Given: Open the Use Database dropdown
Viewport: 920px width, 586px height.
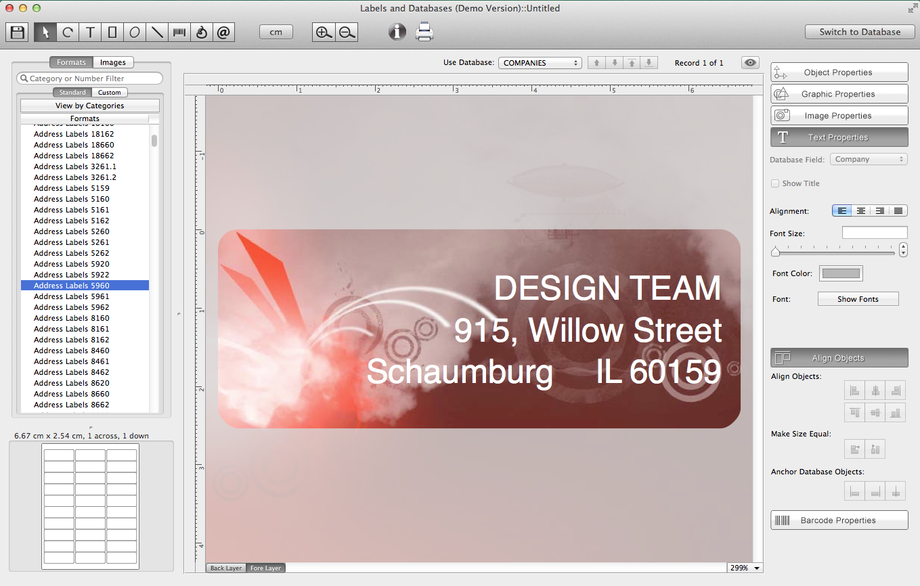Looking at the screenshot, I should click(540, 63).
